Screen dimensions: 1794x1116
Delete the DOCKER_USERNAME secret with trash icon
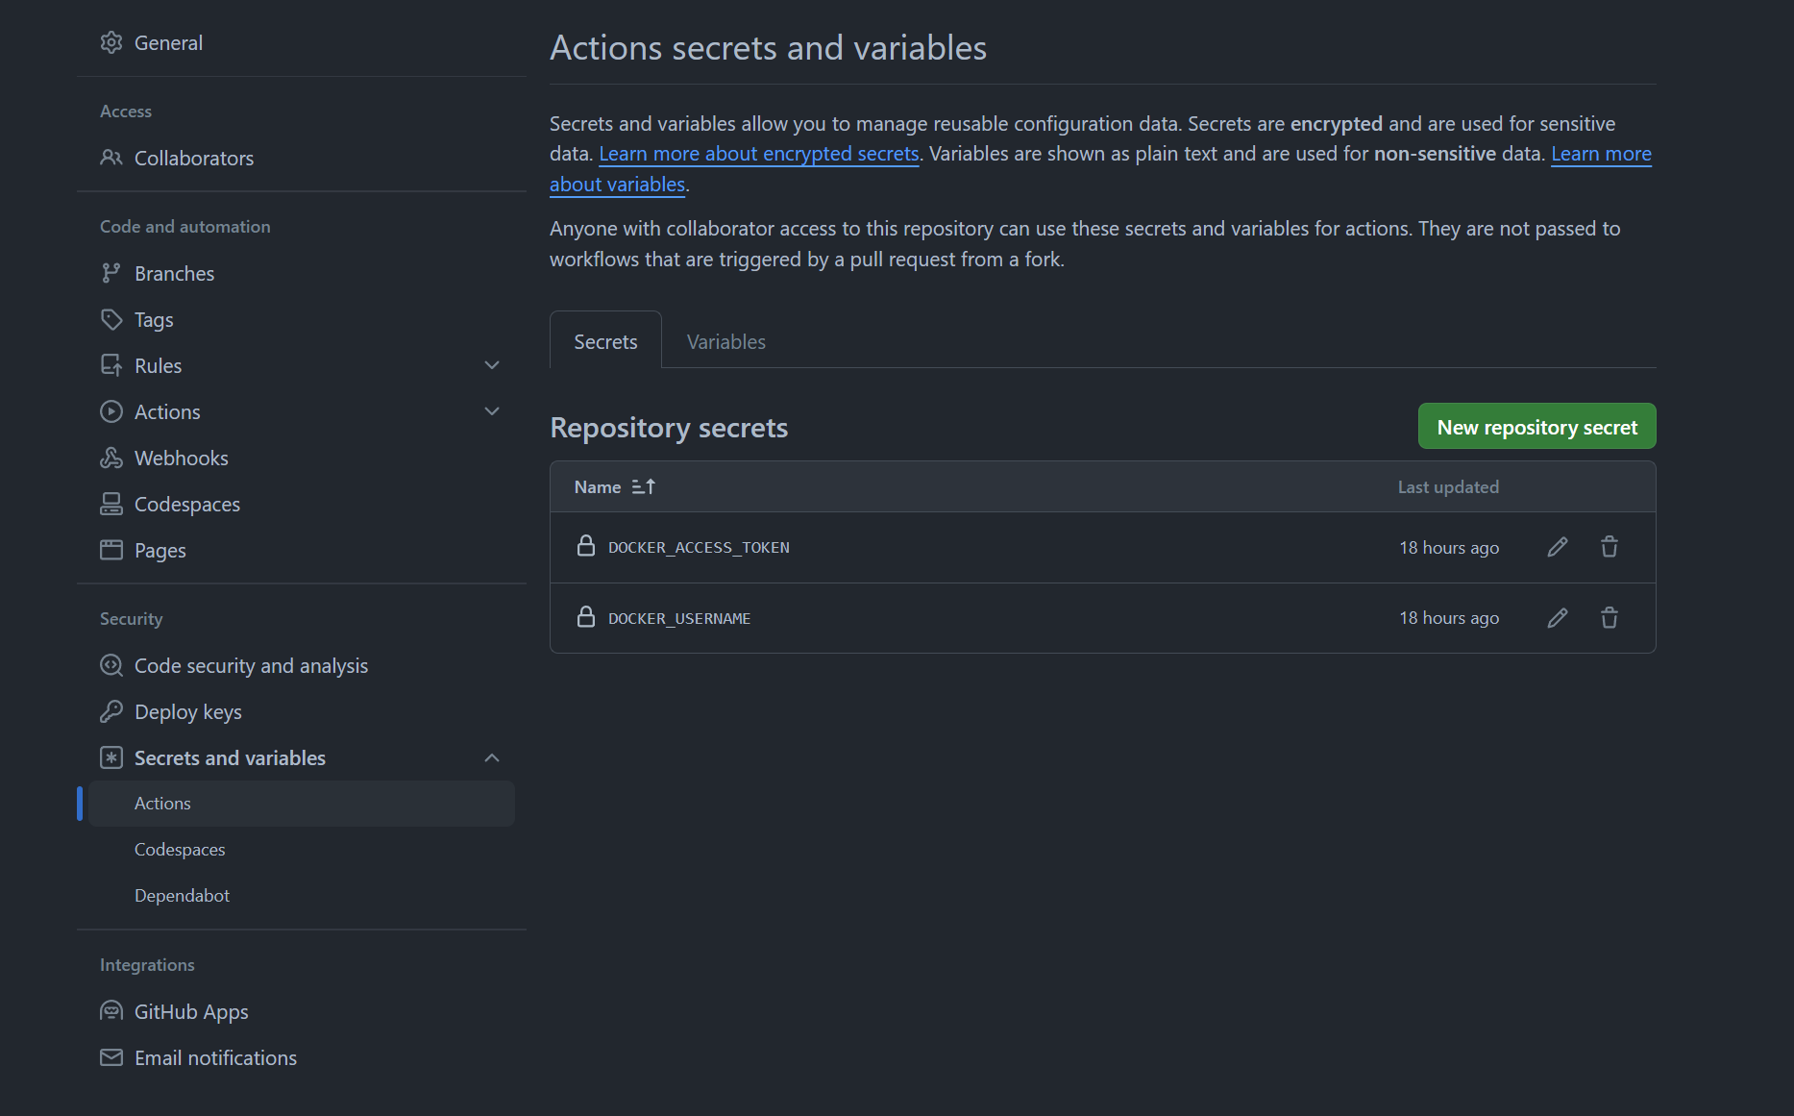pyautogui.click(x=1610, y=618)
